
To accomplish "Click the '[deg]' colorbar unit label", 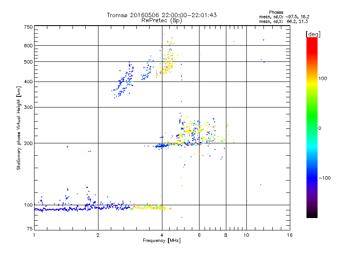I will 313,34.
